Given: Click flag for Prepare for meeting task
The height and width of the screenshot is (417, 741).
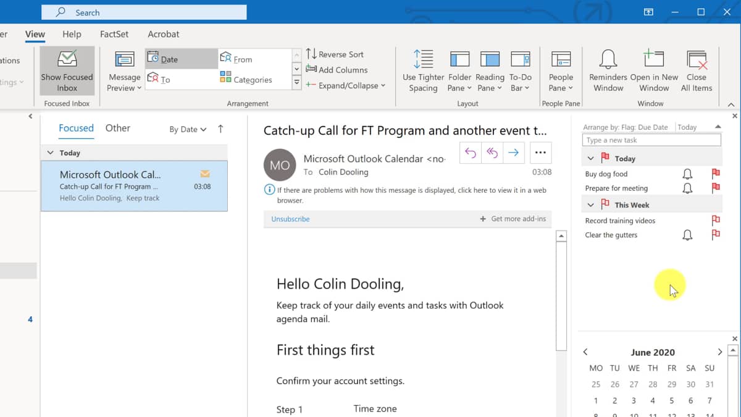Looking at the screenshot, I should (x=716, y=188).
